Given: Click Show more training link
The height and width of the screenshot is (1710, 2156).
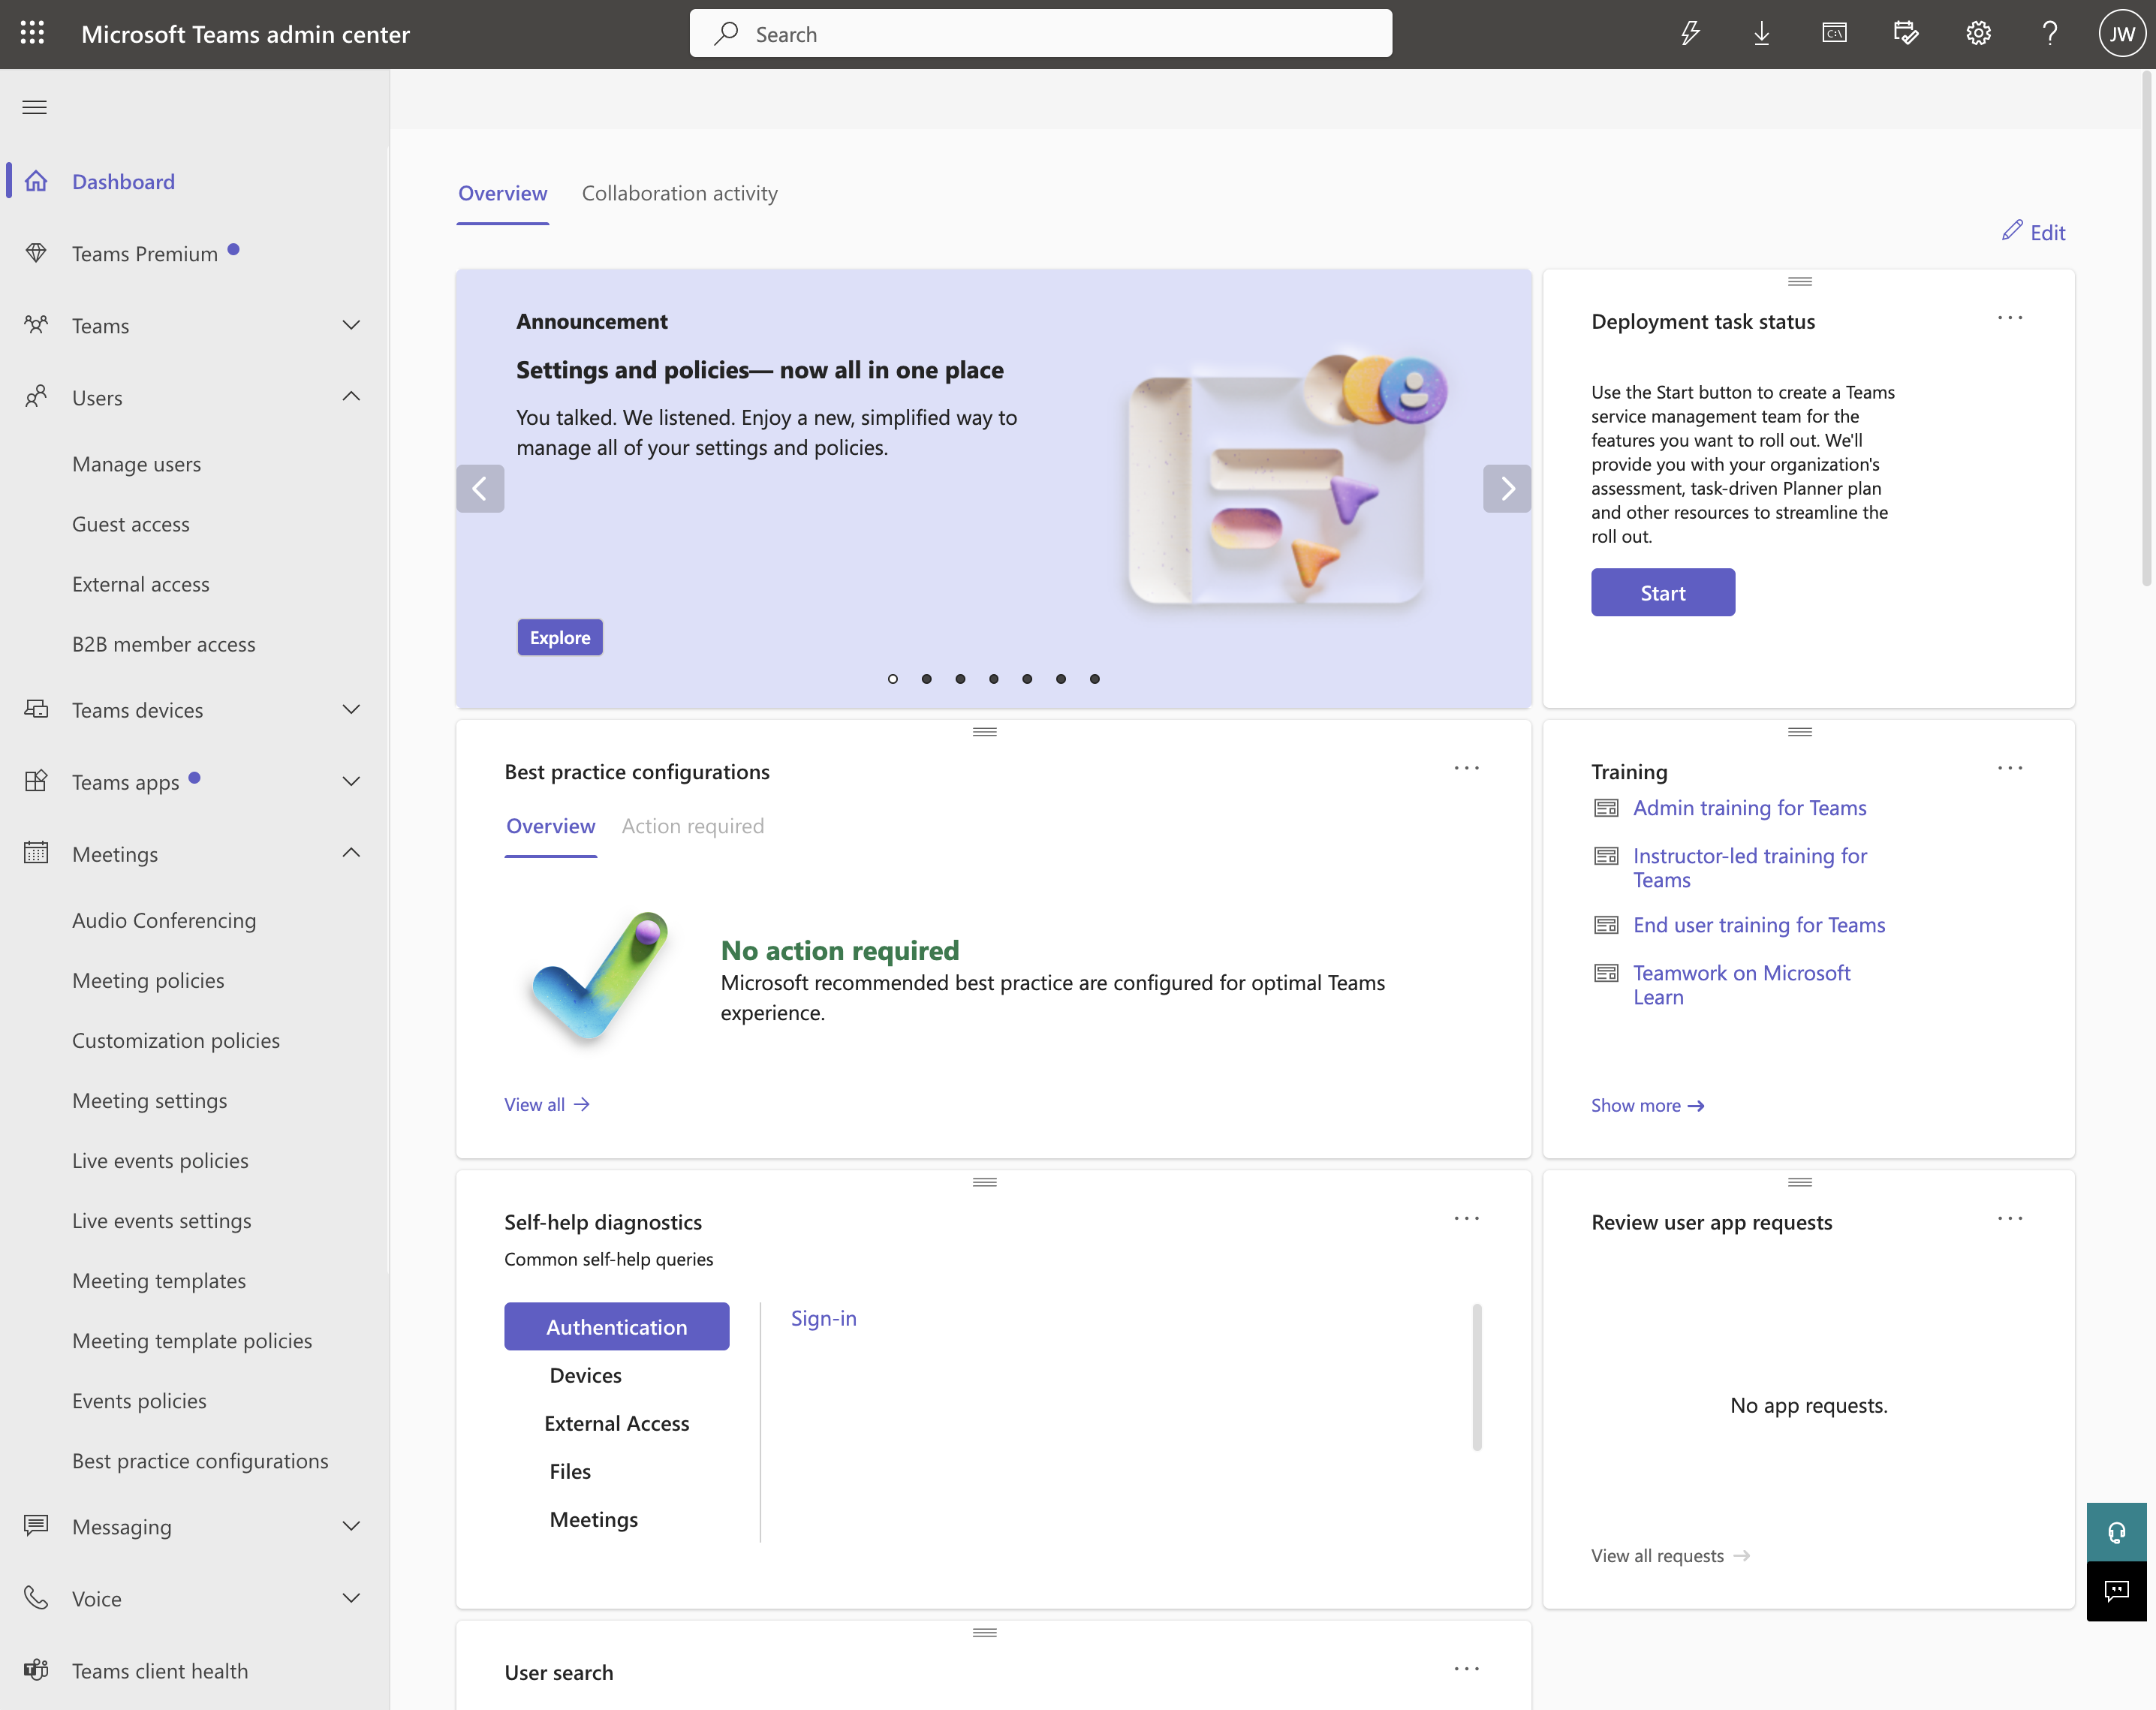Looking at the screenshot, I should pyautogui.click(x=1648, y=1105).
